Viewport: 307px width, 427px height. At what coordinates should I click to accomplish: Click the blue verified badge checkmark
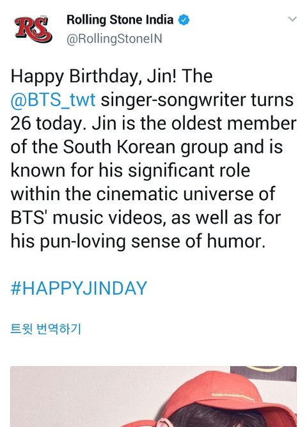pyautogui.click(x=184, y=20)
